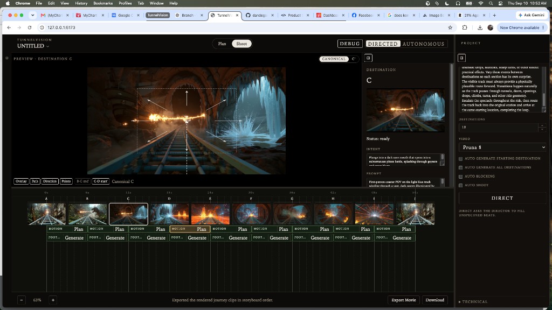This screenshot has width=552, height=310.
Task: Open Chrome tab search chevron
Action: [x=32, y=15]
